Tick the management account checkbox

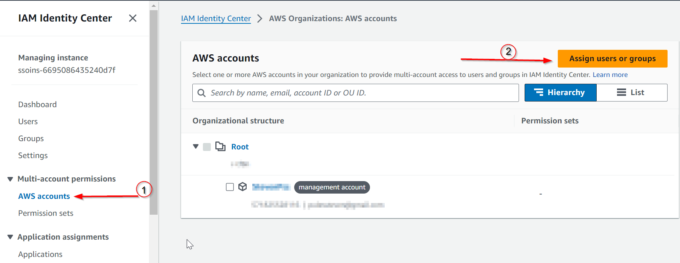pos(230,187)
